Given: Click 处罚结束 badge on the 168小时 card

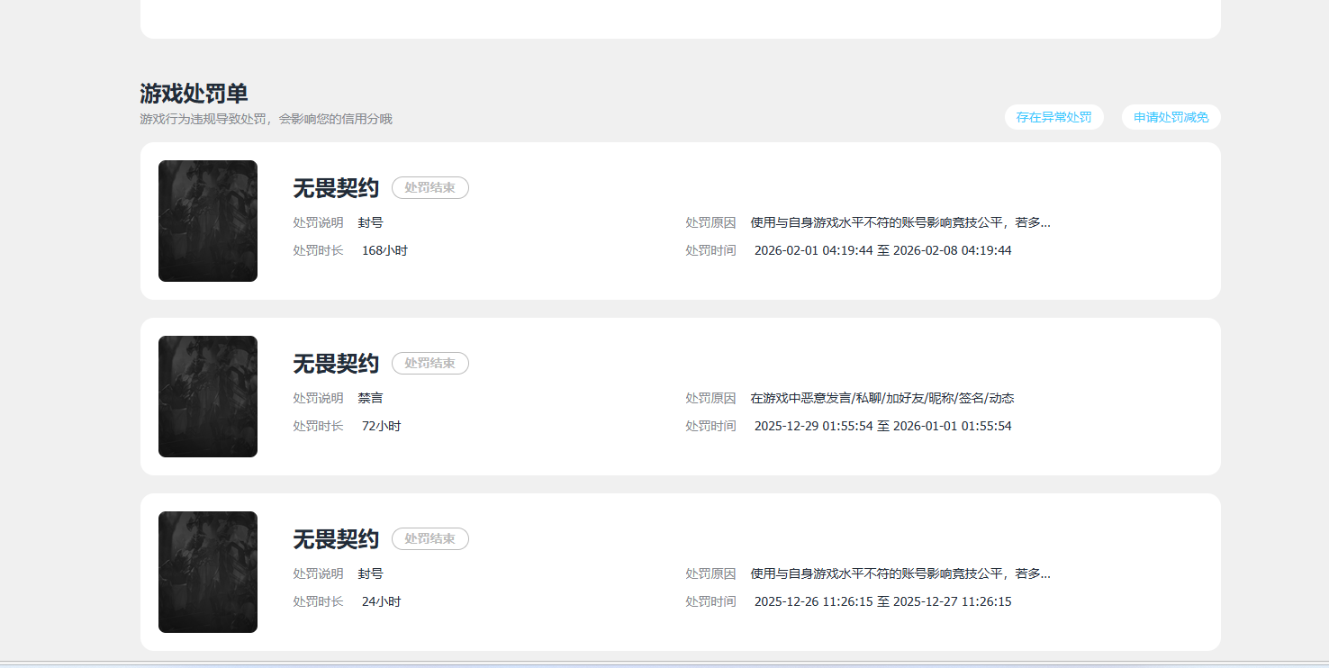Looking at the screenshot, I should [429, 188].
